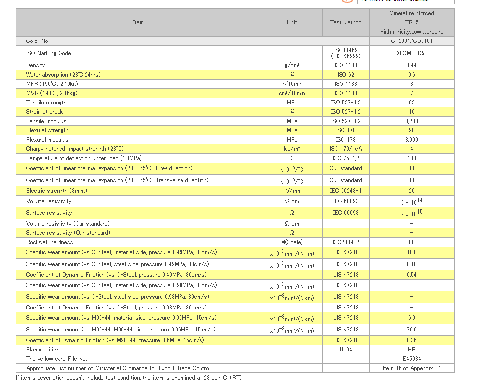Click the volume resistivity value "2 x 10^14"
The height and width of the screenshot is (392, 483).
(412, 202)
